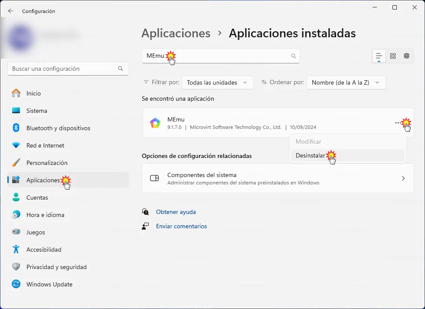Click the Microvirt Software Technology publisher text

coord(235,127)
